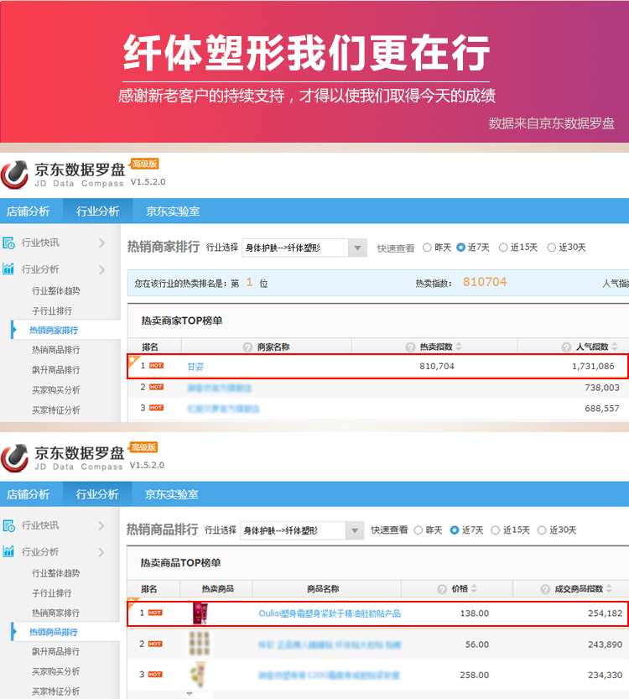Open the 行业选择 dropdown arrow in 热销商品排行
This screenshot has height=699, width=629.
coord(355,530)
